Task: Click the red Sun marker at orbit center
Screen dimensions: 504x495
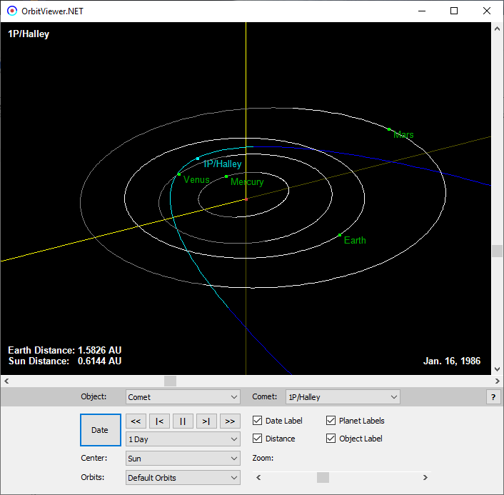Action: tap(246, 199)
